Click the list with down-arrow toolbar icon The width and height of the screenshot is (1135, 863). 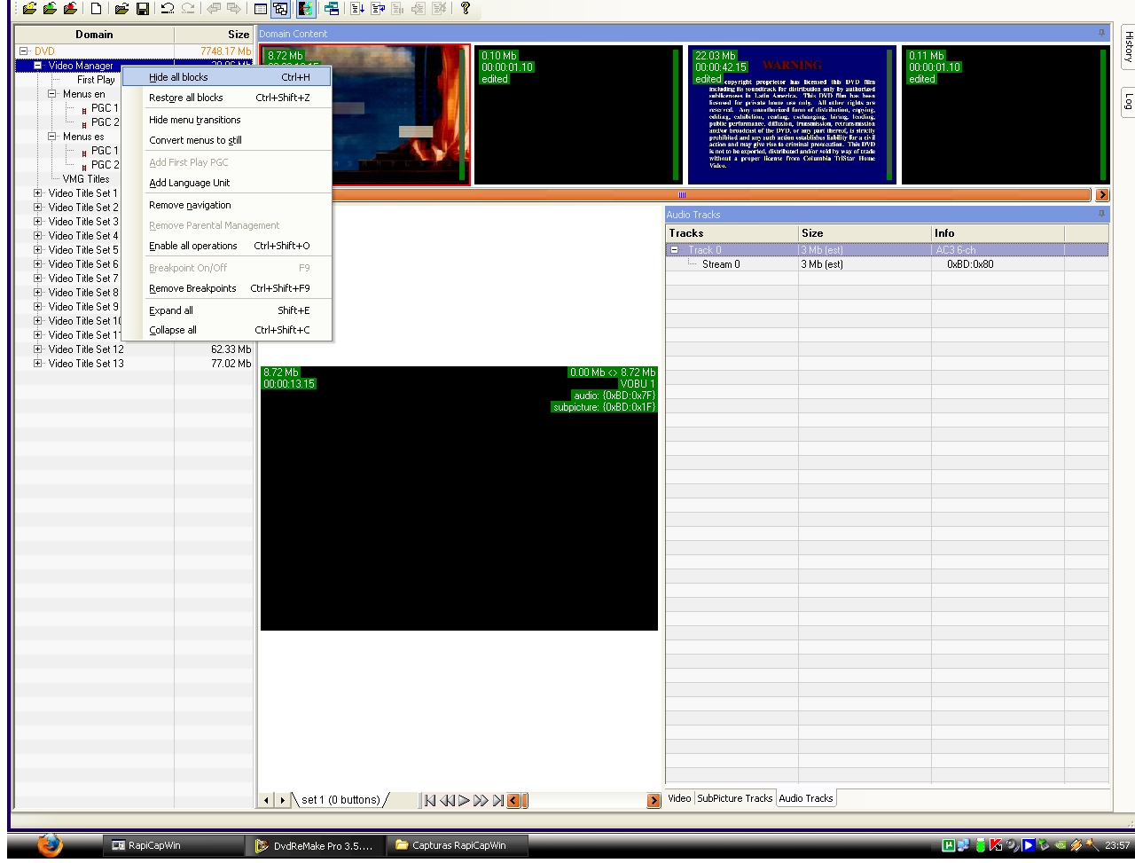[x=357, y=9]
